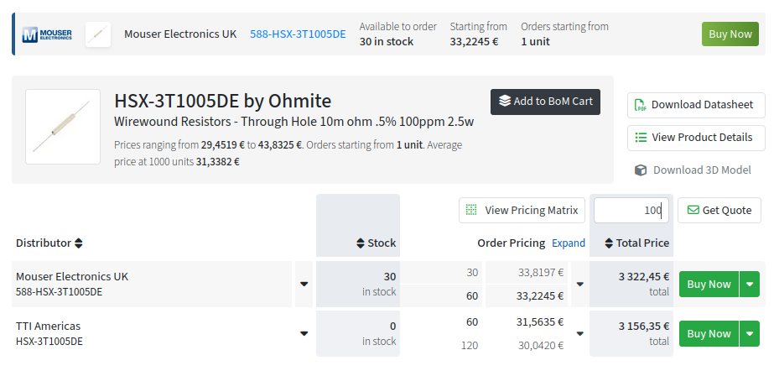Select the 30,0420 € price tier for 120 units
The height and width of the screenshot is (371, 774).
pyautogui.click(x=541, y=345)
